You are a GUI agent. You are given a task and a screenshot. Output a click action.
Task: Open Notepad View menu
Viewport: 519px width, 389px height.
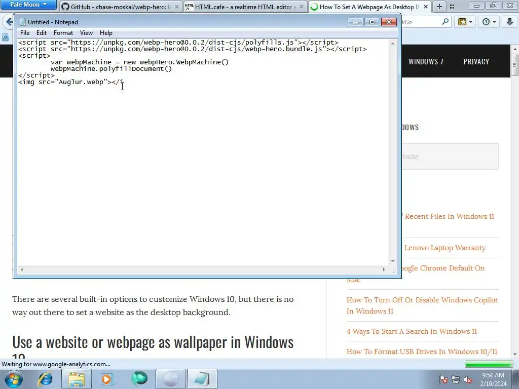[86, 33]
